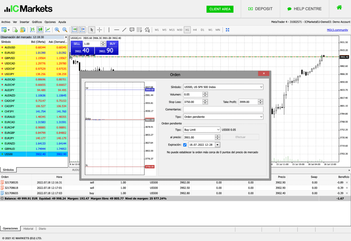
Task: Click the blue BUY one-click button
Action: tap(112, 44)
